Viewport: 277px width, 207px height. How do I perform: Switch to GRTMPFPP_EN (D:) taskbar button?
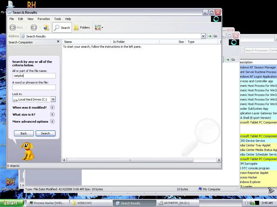point(178,203)
